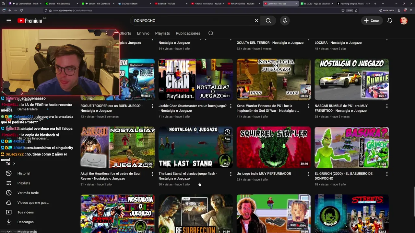This screenshot has width=415, height=233.
Task: Click the browser address bar URL
Action: [x=73, y=10]
